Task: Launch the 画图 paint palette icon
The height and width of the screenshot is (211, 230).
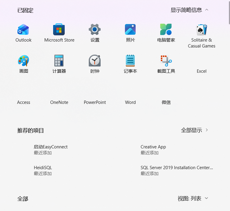Action: click(23, 61)
